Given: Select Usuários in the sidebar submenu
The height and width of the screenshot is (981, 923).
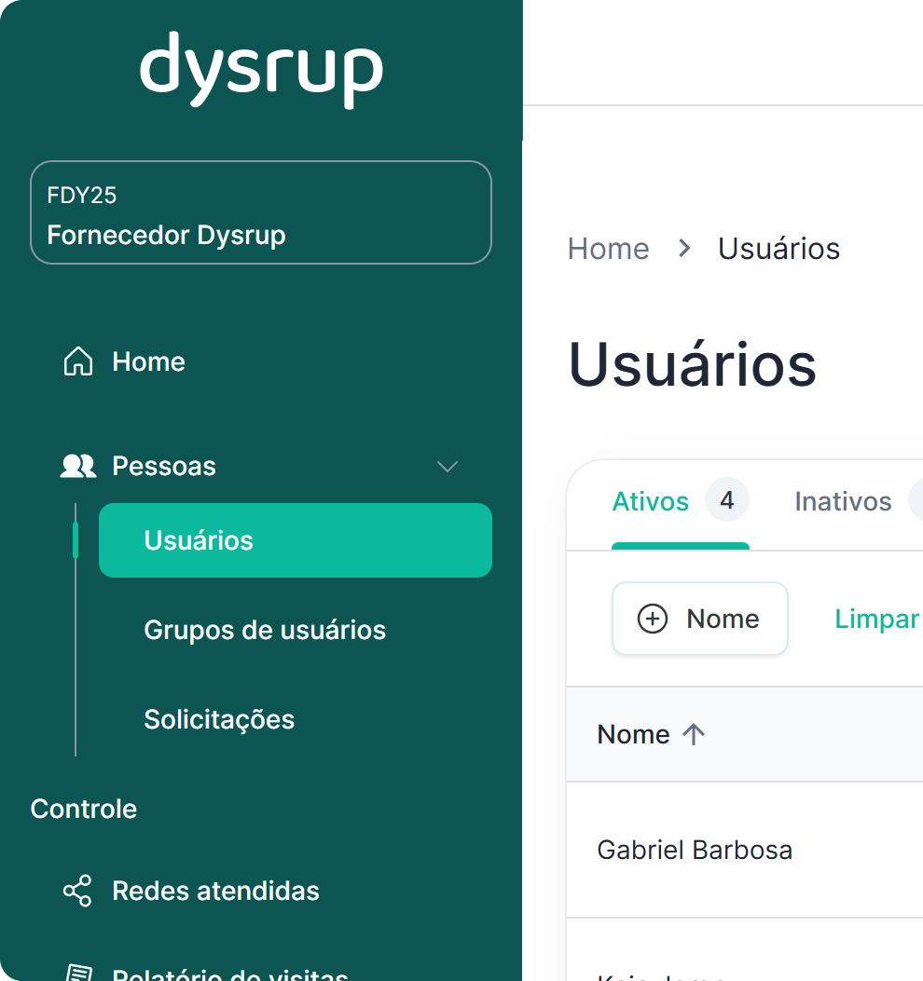Looking at the screenshot, I should coord(296,540).
